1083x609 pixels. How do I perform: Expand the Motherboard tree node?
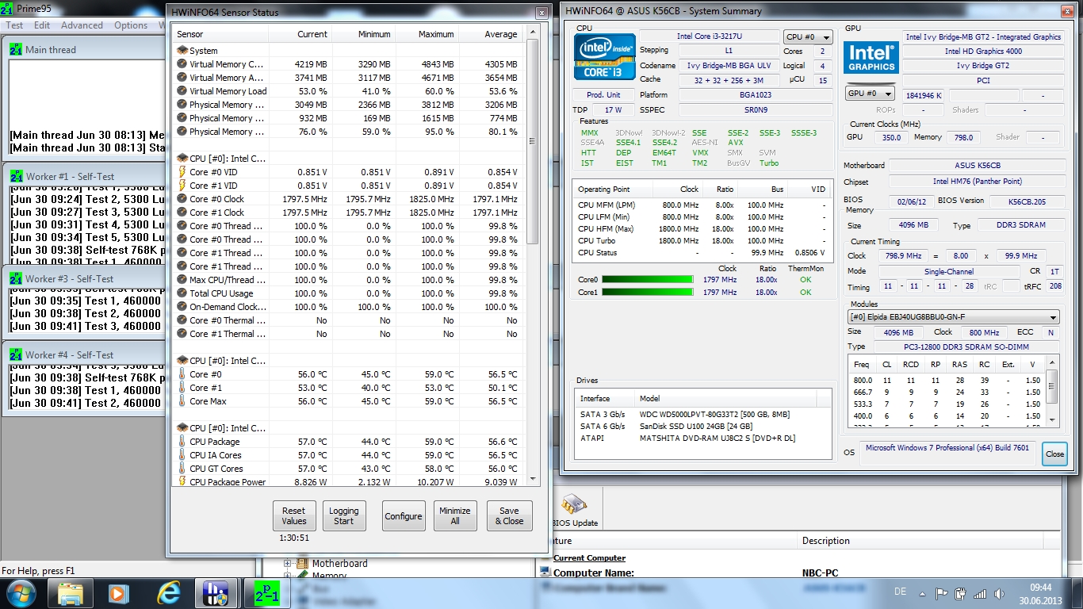point(288,564)
